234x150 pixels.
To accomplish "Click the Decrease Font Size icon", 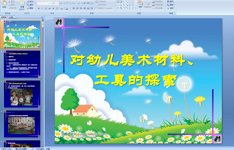I will click(65, 3).
